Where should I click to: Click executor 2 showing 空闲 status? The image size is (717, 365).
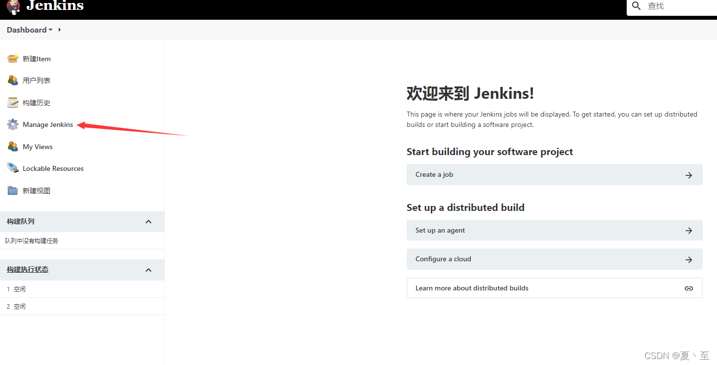16,306
